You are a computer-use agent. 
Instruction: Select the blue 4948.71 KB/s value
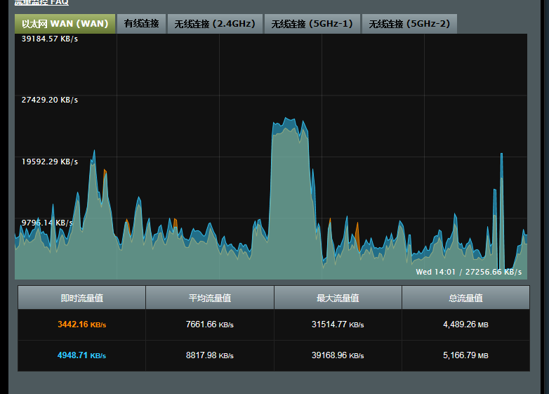[81, 355]
